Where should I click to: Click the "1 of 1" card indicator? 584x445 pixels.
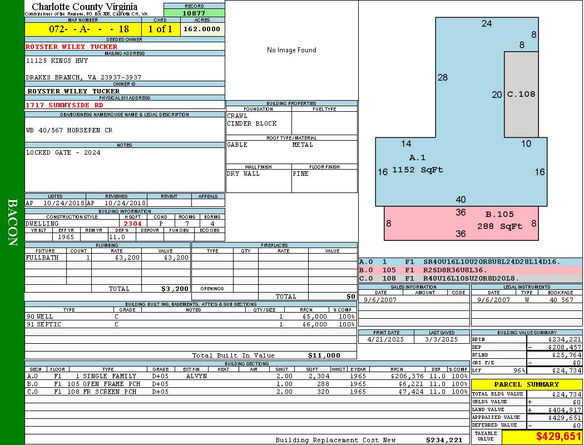[161, 29]
